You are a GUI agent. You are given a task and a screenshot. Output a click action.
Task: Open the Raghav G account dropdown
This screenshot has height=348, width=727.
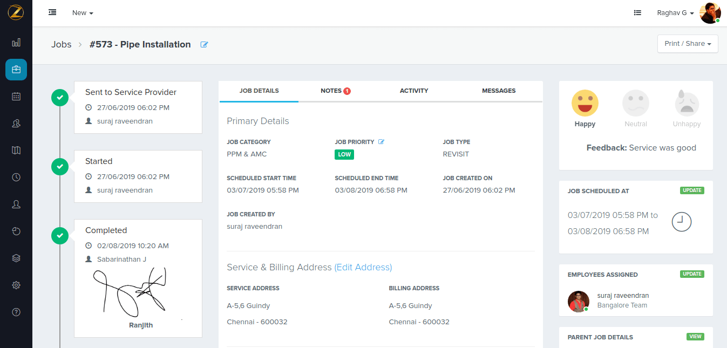point(675,12)
